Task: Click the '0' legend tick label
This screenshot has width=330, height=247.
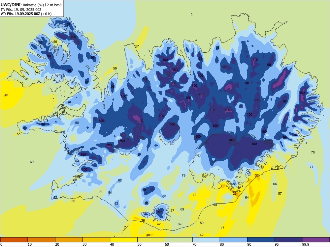Action: coord(1,244)
